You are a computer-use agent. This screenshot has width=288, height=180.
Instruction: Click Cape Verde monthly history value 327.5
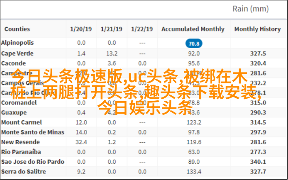click(258, 54)
